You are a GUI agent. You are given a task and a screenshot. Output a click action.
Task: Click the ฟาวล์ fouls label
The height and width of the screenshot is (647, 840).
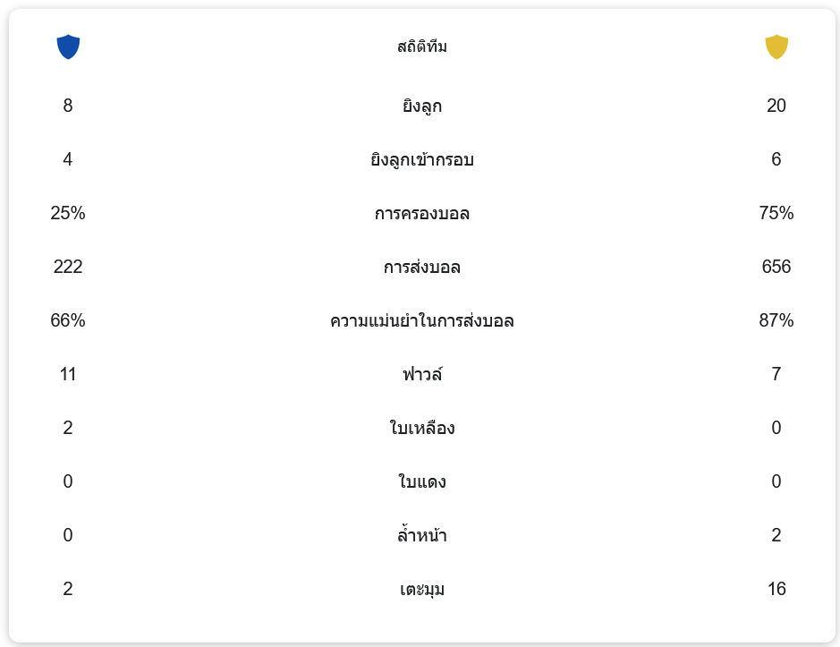click(422, 374)
